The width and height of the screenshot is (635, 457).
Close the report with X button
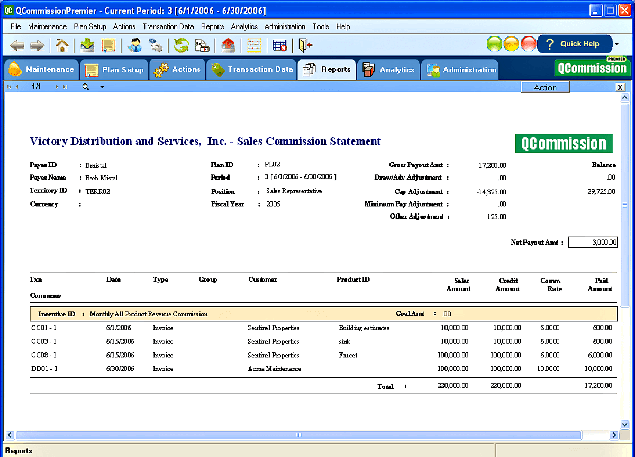[x=620, y=87]
